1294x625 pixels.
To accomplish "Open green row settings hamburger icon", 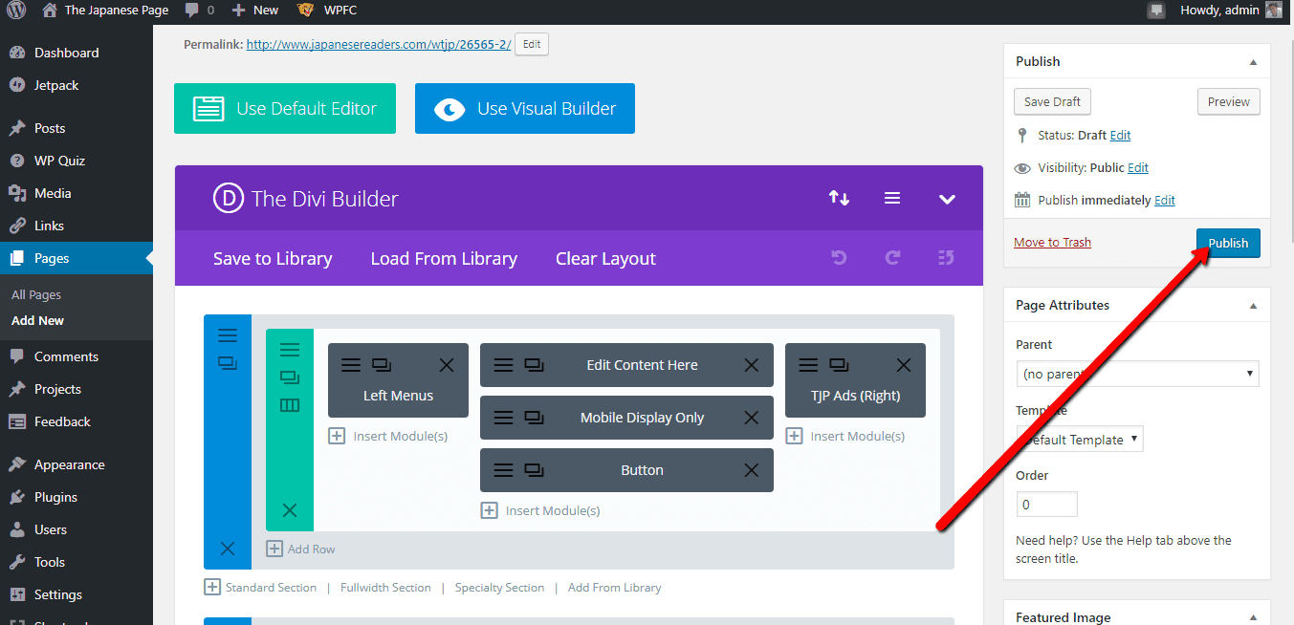I will coord(290,350).
